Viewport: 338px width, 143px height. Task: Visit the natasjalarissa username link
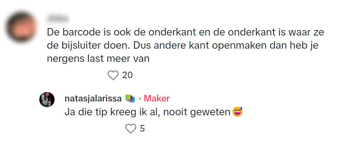(x=93, y=99)
